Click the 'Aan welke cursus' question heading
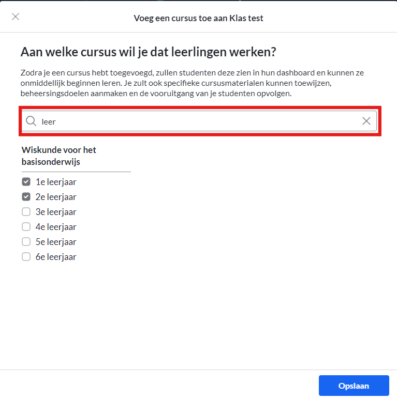 149,52
